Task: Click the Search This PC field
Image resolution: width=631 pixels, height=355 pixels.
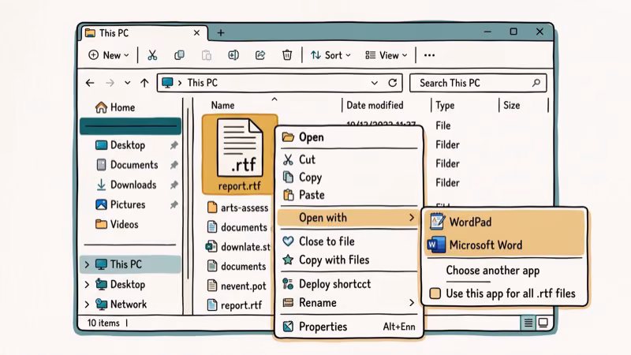Action: (478, 83)
